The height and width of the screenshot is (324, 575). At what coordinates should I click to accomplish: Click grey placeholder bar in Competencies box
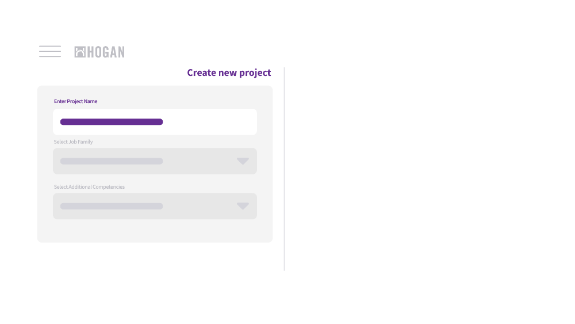pyautogui.click(x=112, y=206)
